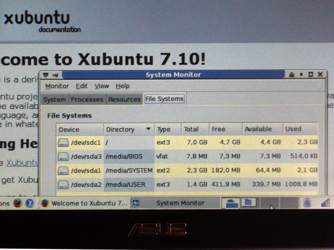This screenshot has height=250, width=334.
Task: Switch to the System tab
Action: [54, 99]
